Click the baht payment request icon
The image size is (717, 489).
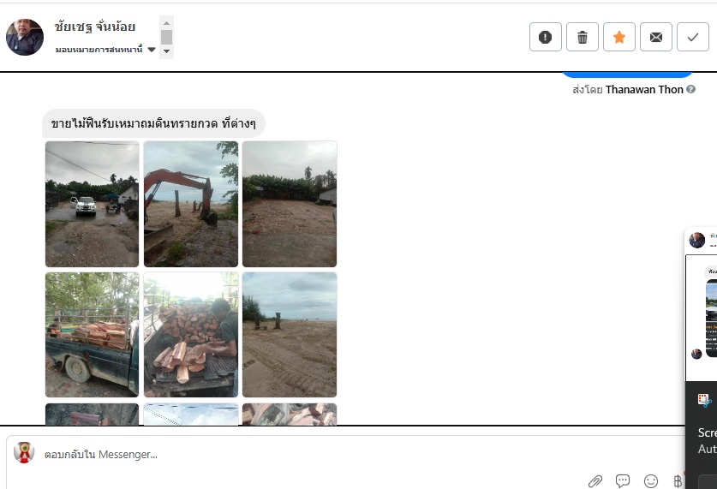click(678, 480)
